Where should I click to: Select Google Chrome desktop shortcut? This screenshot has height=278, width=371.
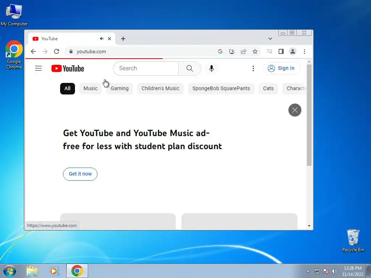(x=14, y=55)
